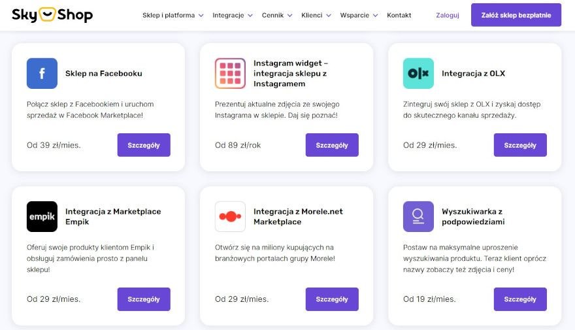Click the search suggestions description text

coord(474,259)
